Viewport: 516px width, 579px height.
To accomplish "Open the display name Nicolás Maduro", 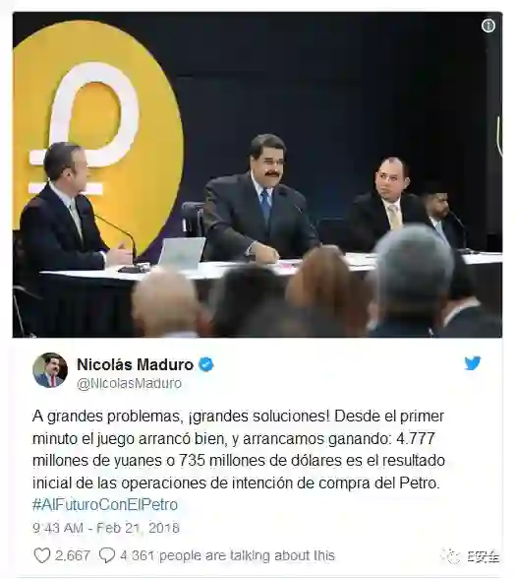I will [x=135, y=364].
